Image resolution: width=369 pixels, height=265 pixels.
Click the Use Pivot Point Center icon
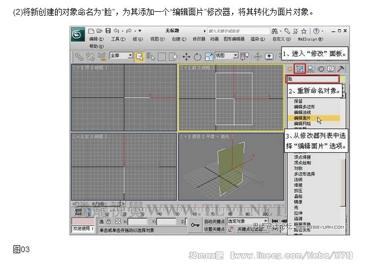tap(245, 57)
